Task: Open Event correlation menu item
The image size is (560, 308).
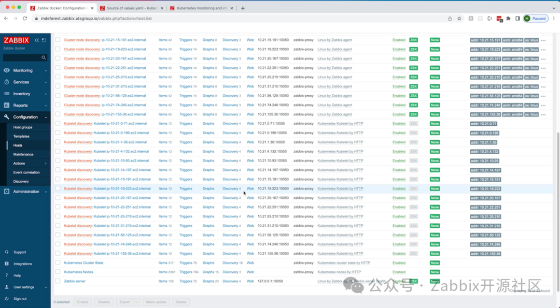Action: (26, 172)
